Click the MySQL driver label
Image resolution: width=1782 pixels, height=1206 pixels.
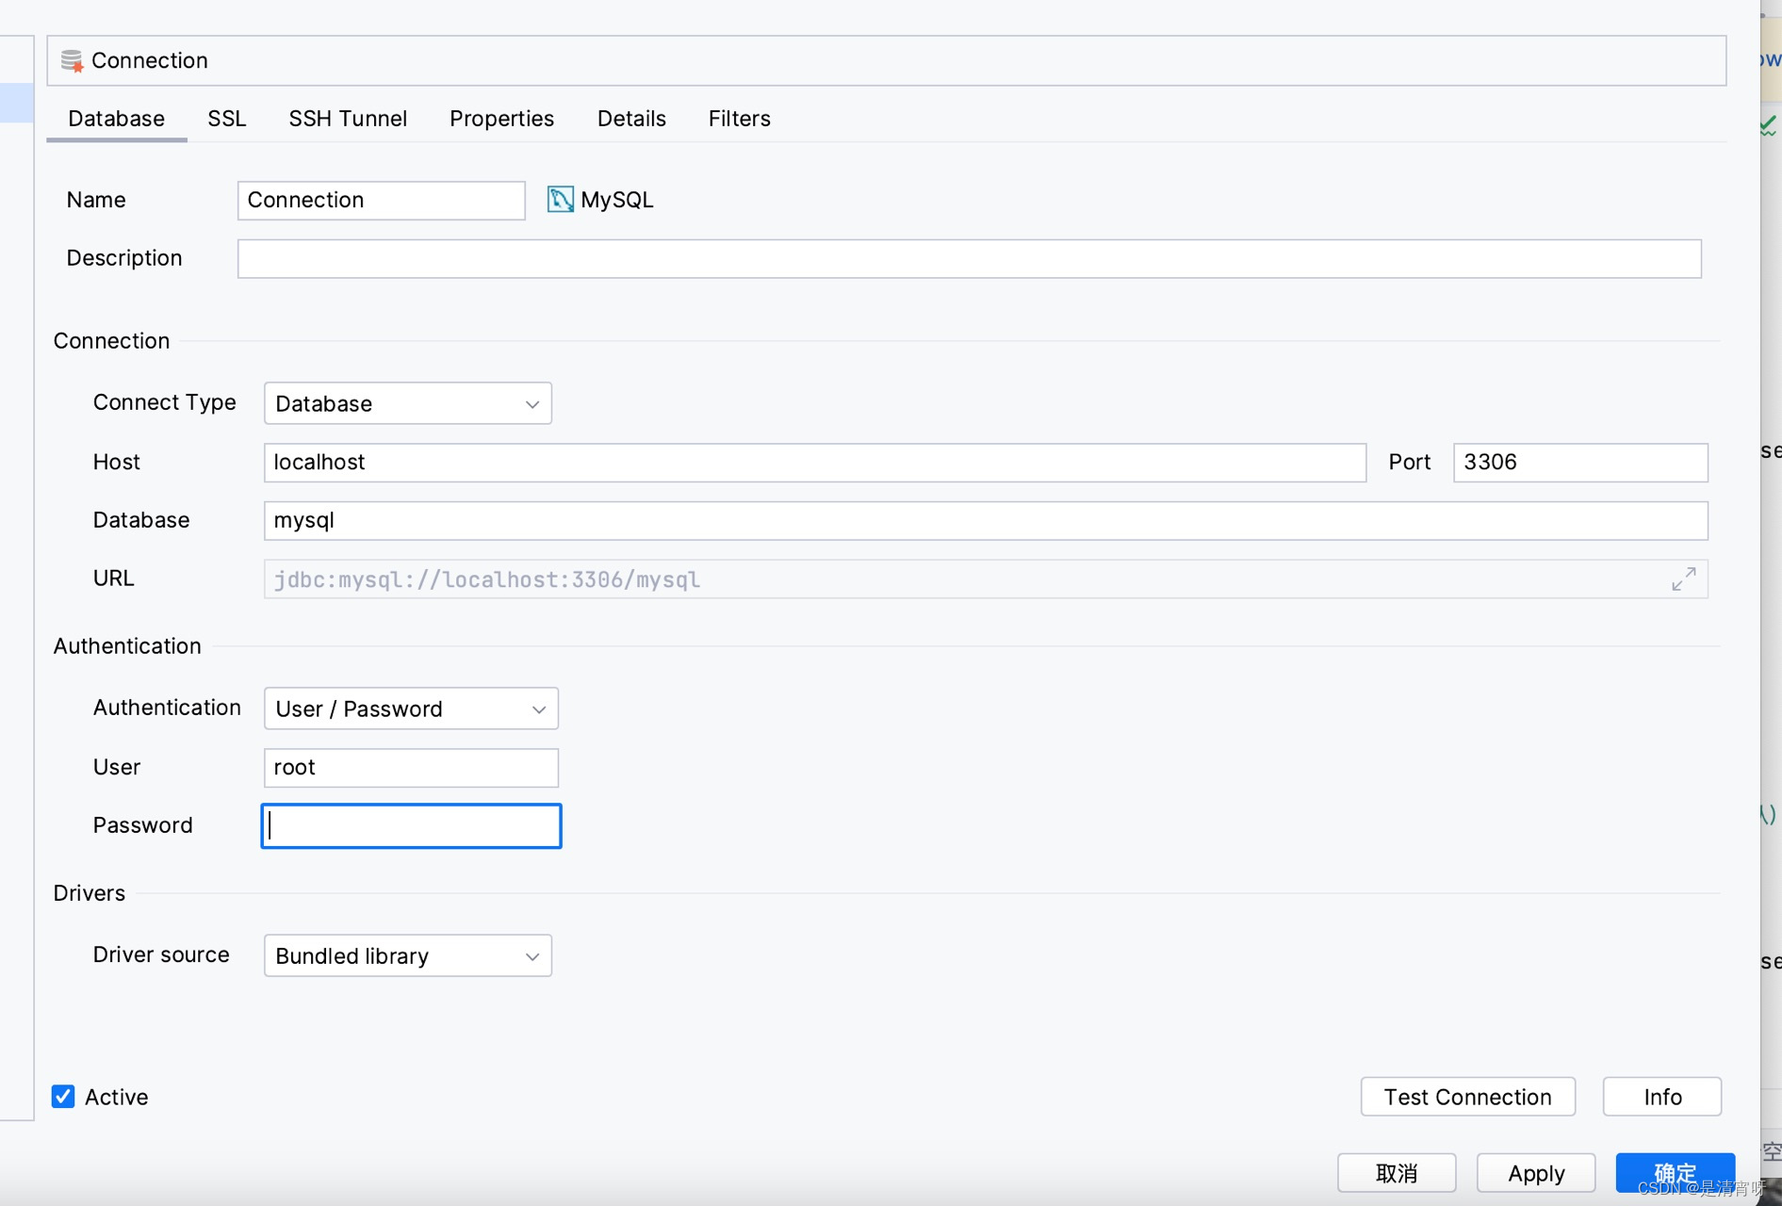tap(616, 200)
